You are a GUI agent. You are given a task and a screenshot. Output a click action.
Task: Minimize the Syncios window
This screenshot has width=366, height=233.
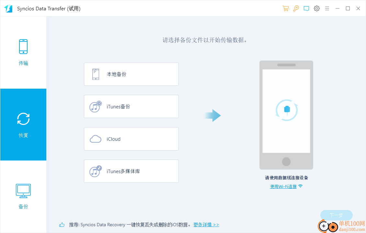(337, 8)
